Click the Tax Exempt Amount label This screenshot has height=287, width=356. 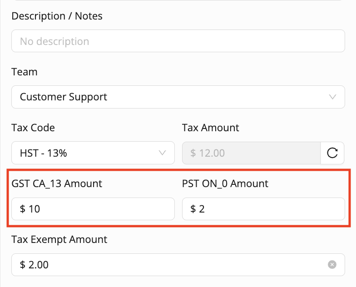pyautogui.click(x=59, y=240)
